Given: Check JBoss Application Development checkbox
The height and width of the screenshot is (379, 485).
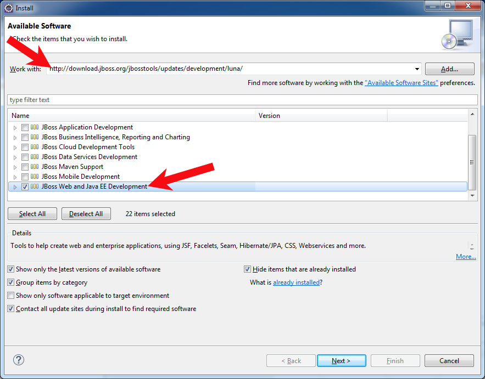Looking at the screenshot, I should click(25, 127).
